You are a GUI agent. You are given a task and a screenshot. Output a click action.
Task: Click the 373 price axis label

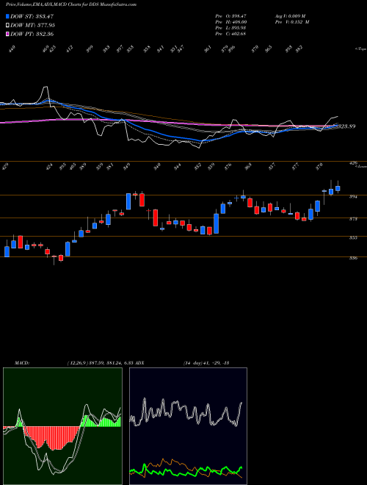coord(353,219)
